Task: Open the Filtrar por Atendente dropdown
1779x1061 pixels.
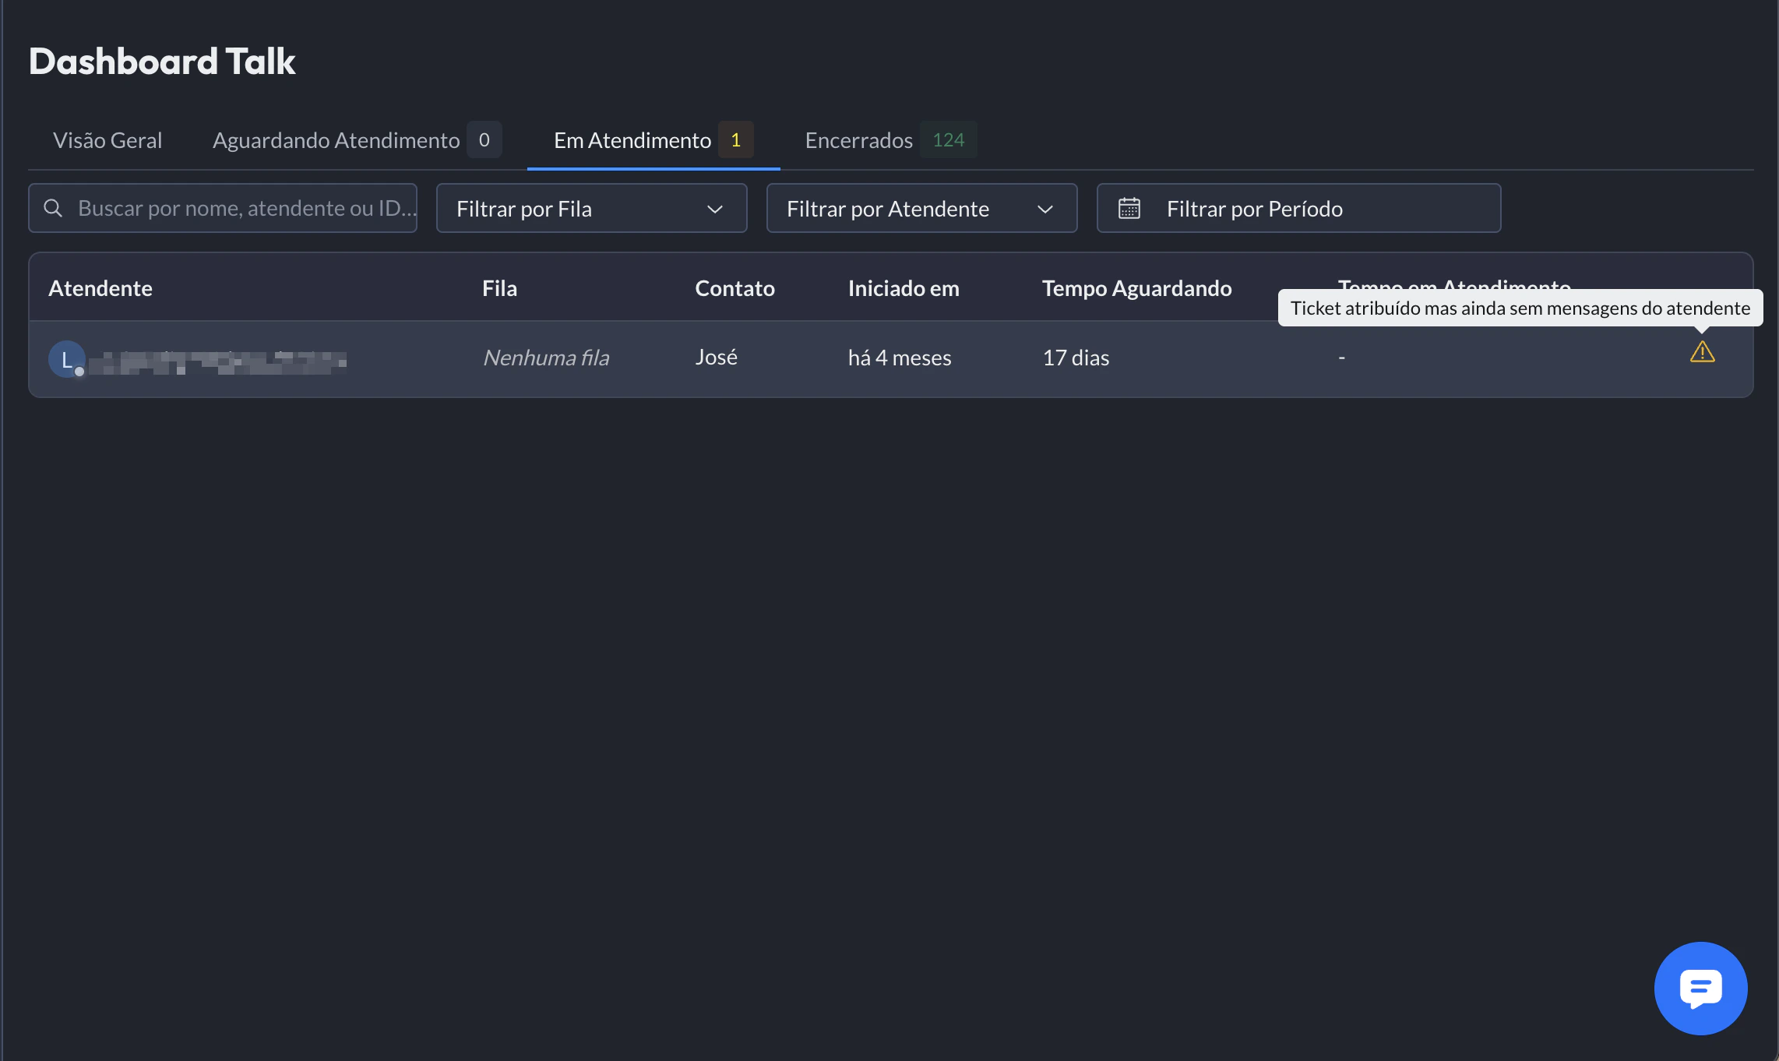Action: tap(921, 208)
